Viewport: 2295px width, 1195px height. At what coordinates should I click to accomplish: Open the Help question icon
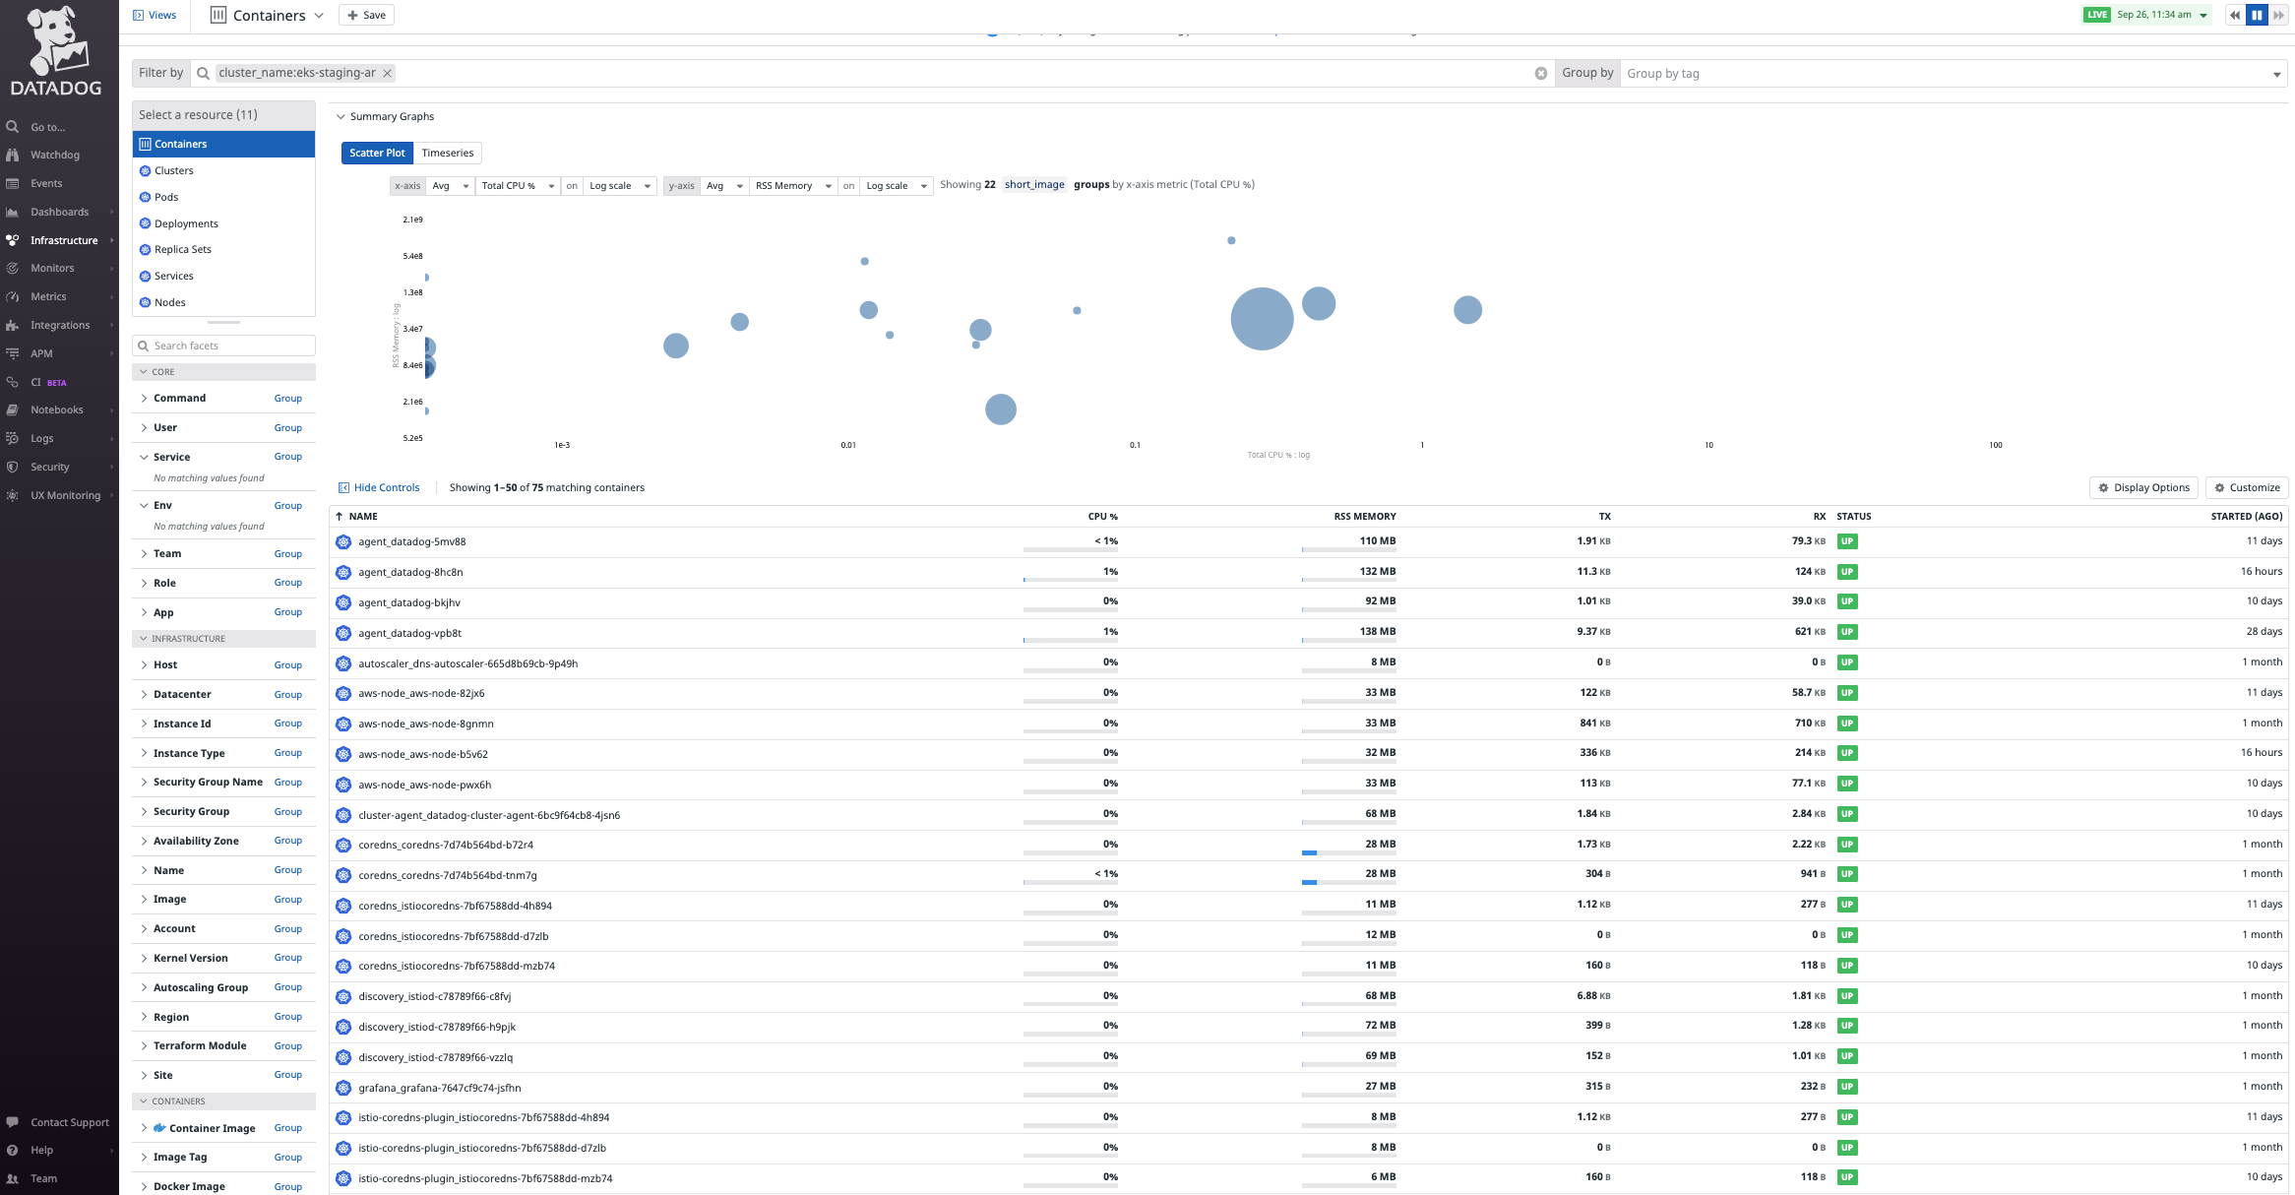[12, 1150]
